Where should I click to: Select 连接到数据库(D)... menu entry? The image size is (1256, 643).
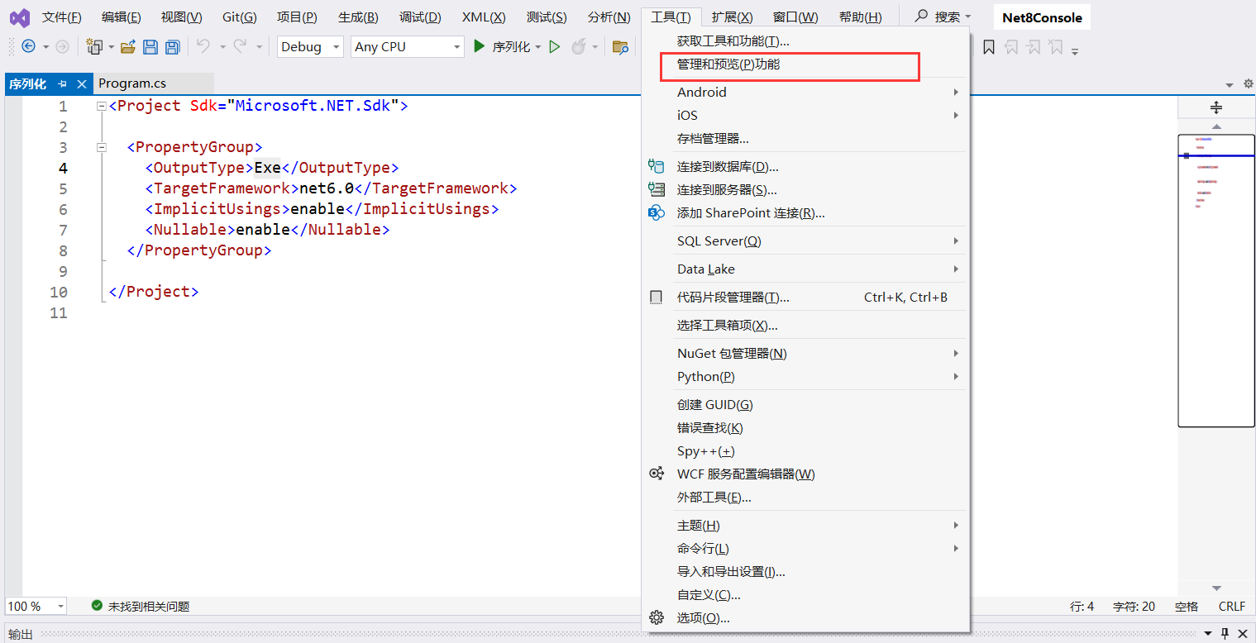(x=805, y=166)
